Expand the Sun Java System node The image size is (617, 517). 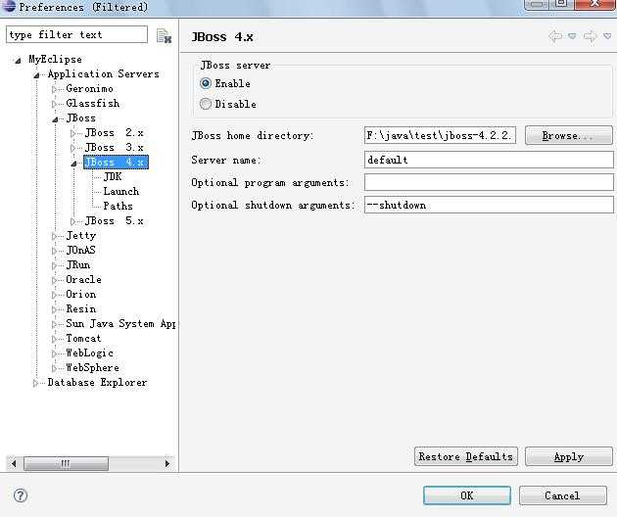click(55, 324)
